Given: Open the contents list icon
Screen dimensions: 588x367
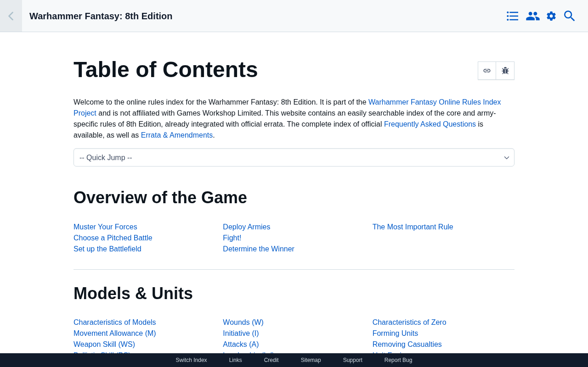Looking at the screenshot, I should tap(513, 16).
